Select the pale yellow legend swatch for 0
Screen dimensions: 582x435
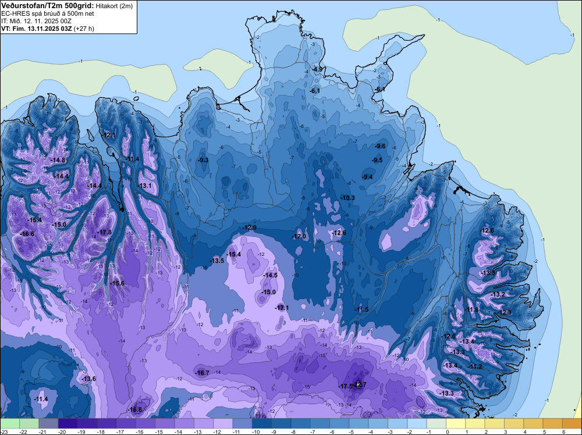(456, 423)
